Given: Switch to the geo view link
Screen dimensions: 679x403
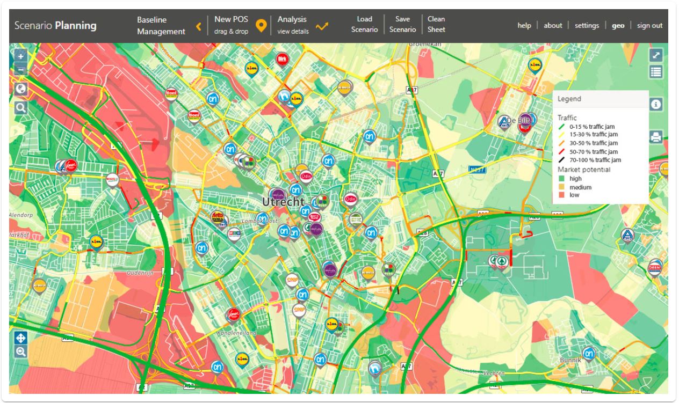Looking at the screenshot, I should 618,25.
